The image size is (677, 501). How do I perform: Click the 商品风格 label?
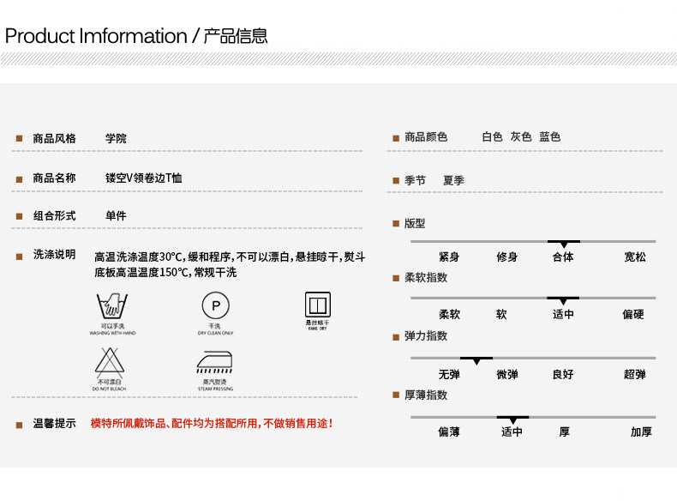coord(54,138)
